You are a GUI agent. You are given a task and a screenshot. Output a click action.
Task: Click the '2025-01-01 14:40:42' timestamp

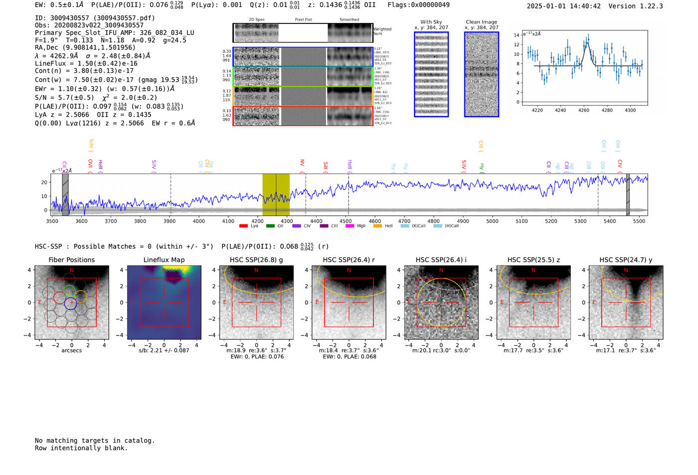click(564, 6)
